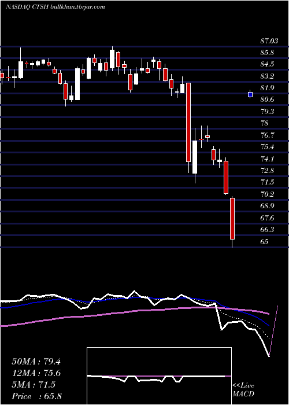Click the 74.1 price axis label
Screen dimensions: 289x405
[x=267, y=159]
